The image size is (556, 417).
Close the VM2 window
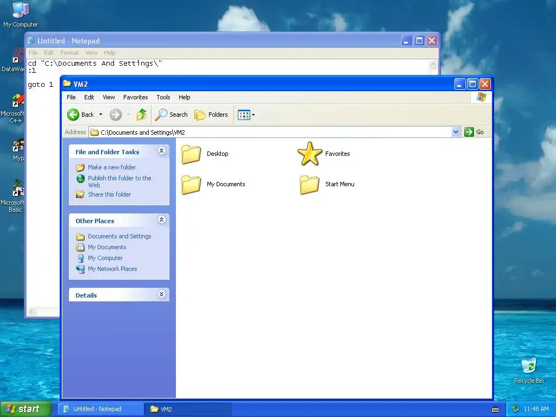(x=485, y=84)
